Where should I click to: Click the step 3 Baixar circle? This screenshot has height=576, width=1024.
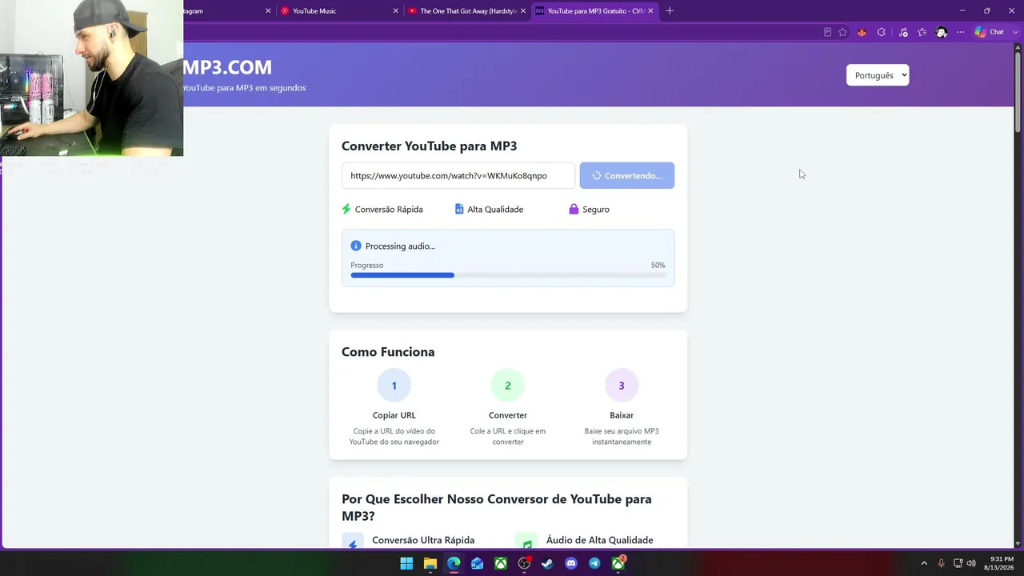[622, 386]
